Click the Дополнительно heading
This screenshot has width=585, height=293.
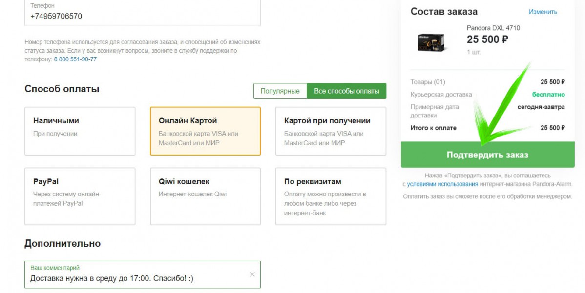[63, 243]
